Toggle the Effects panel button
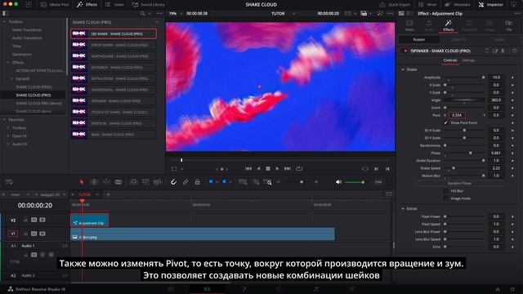 (87, 5)
